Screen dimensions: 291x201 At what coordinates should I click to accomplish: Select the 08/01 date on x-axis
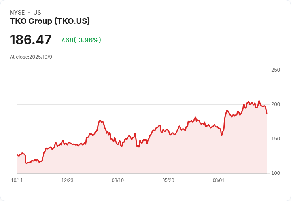(219, 180)
